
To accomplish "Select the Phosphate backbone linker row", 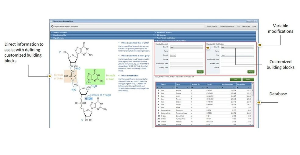I will [x=204, y=110].
